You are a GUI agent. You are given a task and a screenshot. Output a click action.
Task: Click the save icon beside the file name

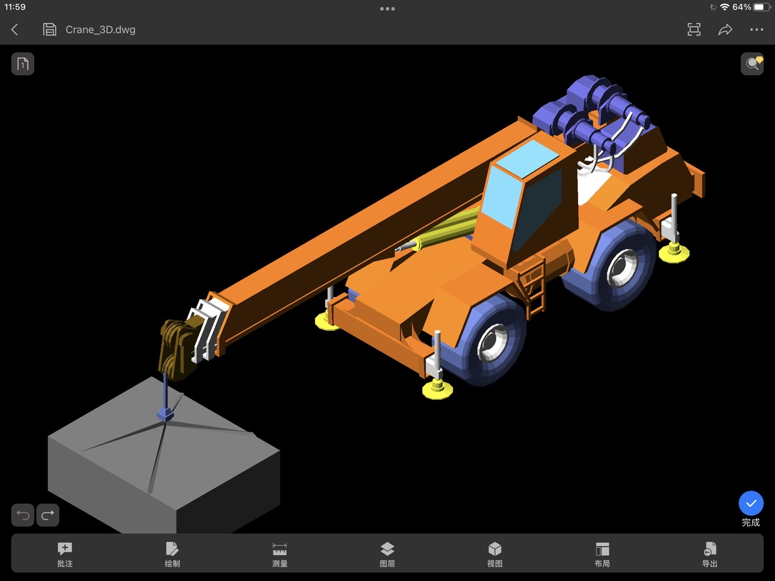tap(50, 30)
